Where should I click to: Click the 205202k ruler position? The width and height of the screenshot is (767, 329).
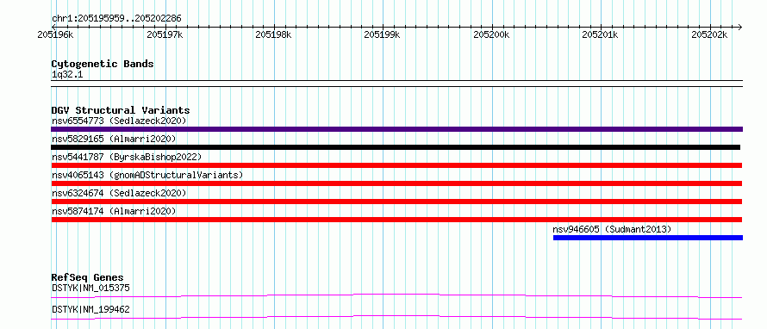[x=709, y=34]
